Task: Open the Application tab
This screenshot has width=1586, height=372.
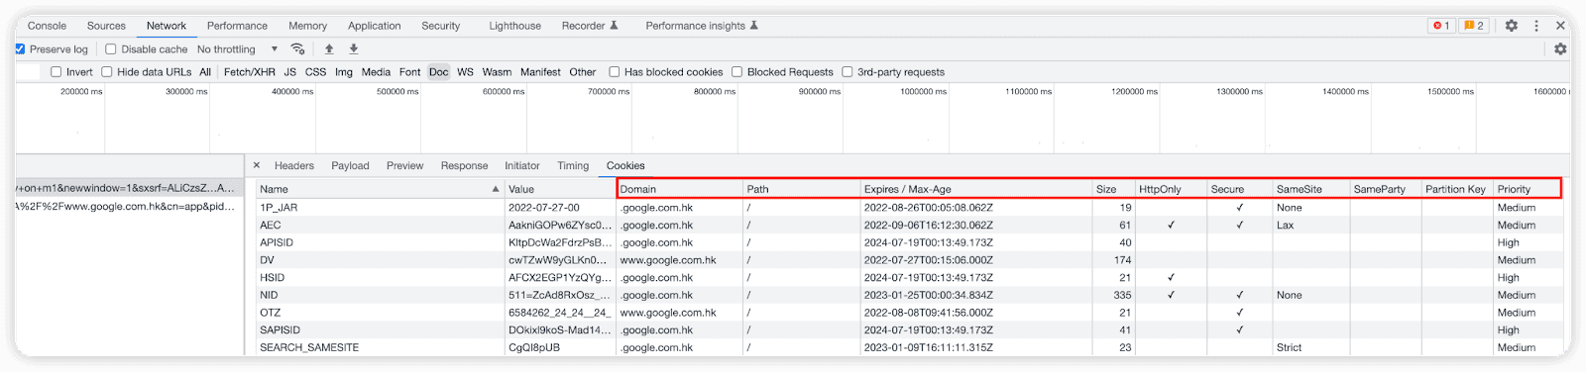Action: point(375,26)
